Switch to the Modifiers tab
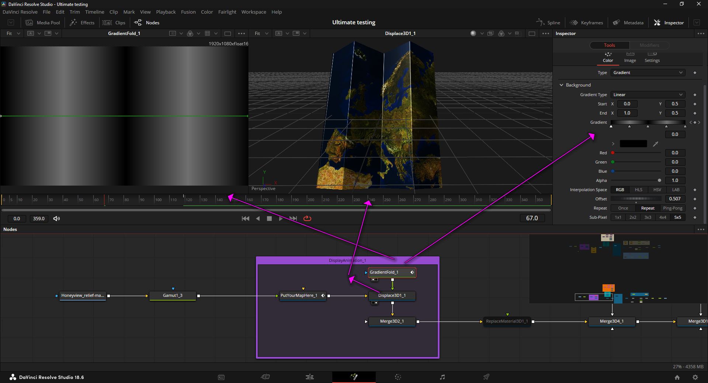 pyautogui.click(x=649, y=45)
